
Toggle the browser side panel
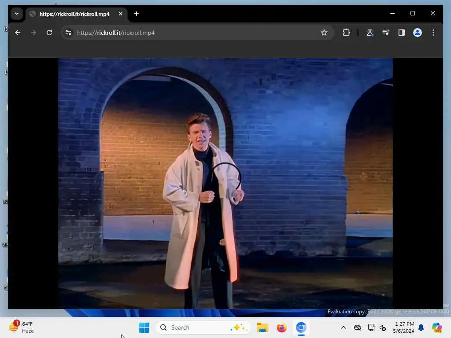point(402,33)
